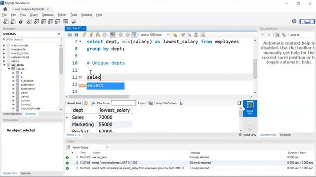
Task: Open script file icon in editor toolbar
Action: 70,35
